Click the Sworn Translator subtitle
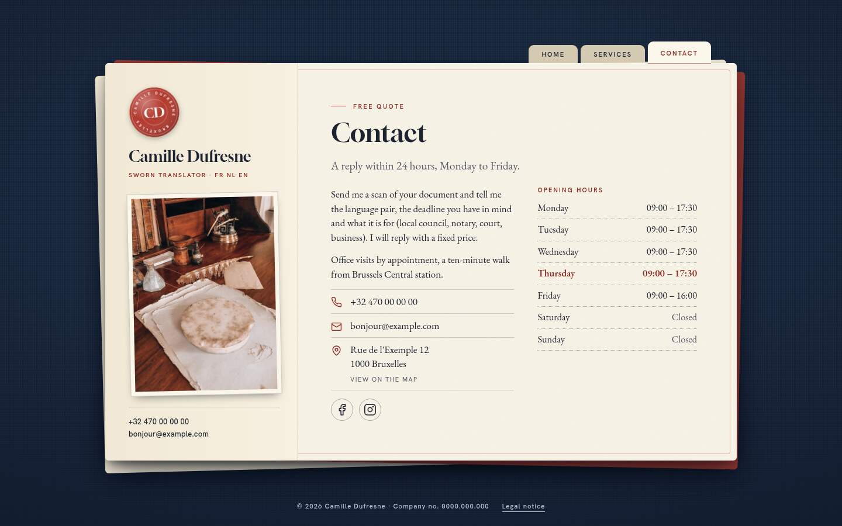 point(188,175)
